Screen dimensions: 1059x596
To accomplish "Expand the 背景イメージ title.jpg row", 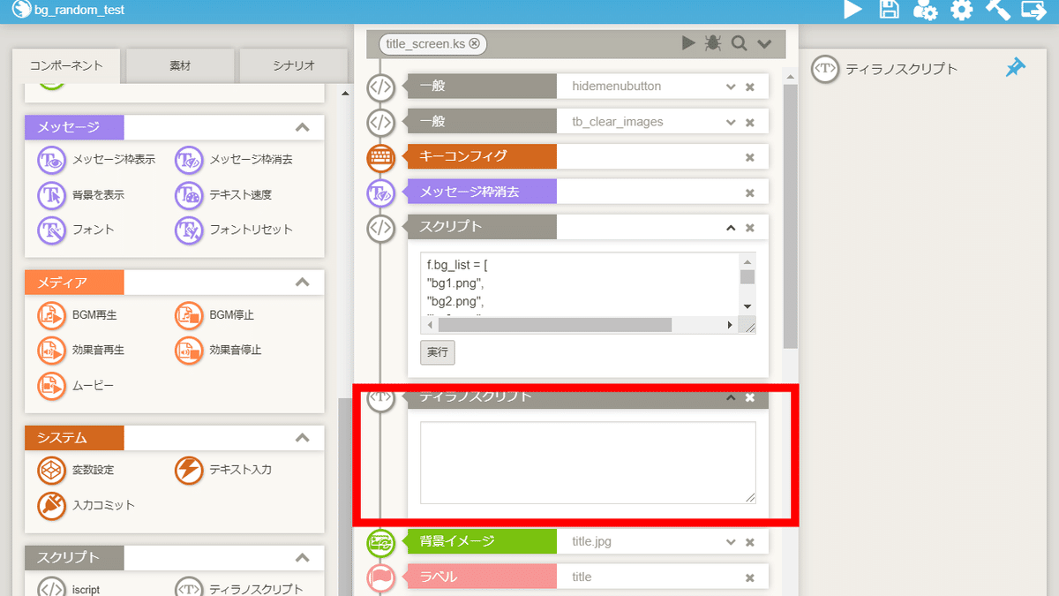I will (731, 542).
